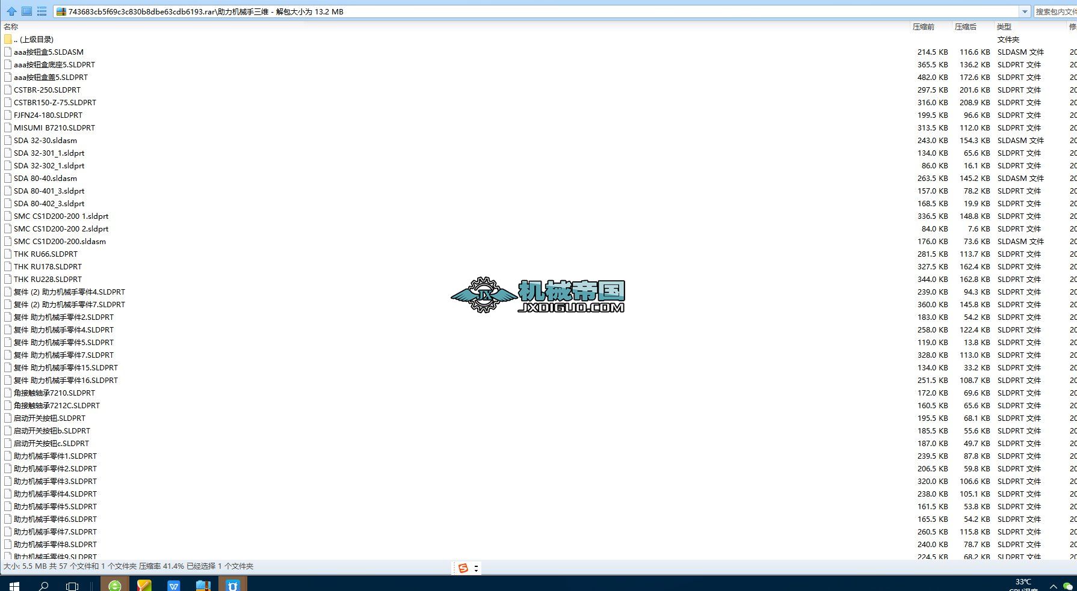Select file SDA 32-30.sldasm
Image resolution: width=1077 pixels, height=591 pixels.
tap(45, 140)
